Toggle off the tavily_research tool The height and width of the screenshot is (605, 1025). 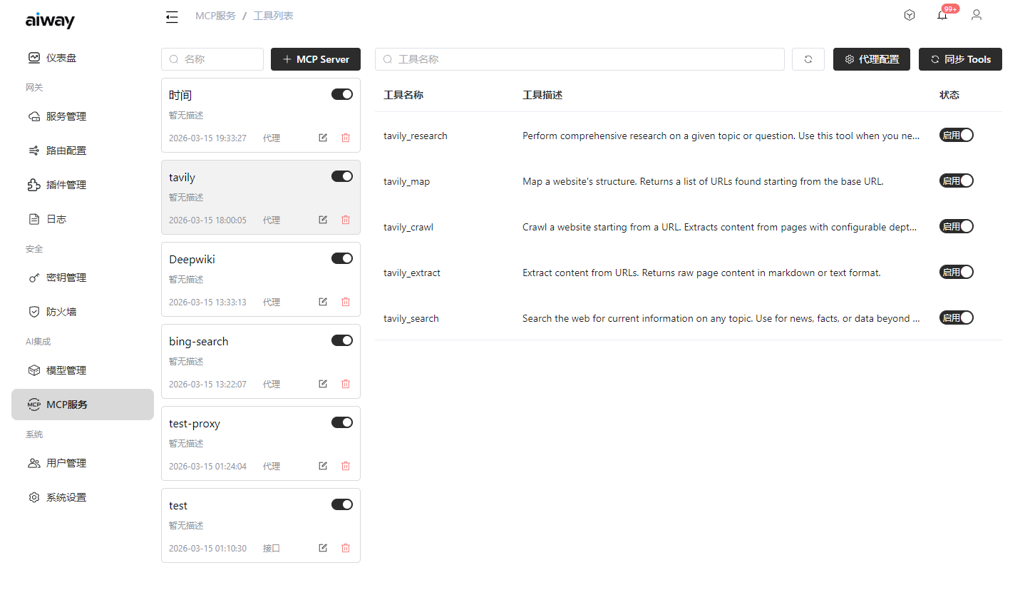pos(956,135)
